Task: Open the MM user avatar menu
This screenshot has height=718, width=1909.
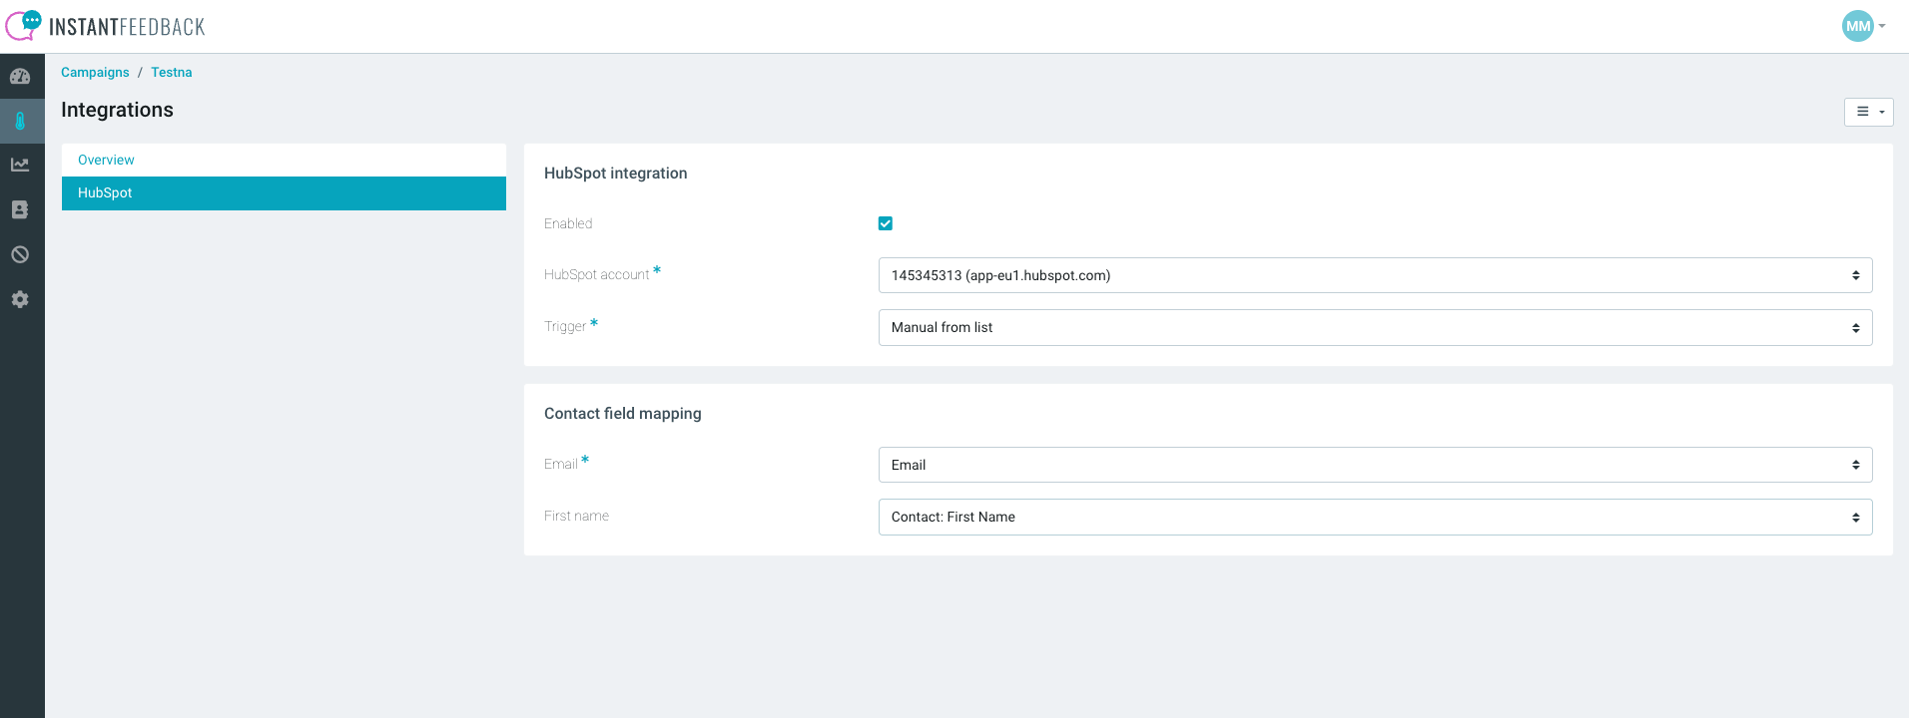Action: point(1863,26)
